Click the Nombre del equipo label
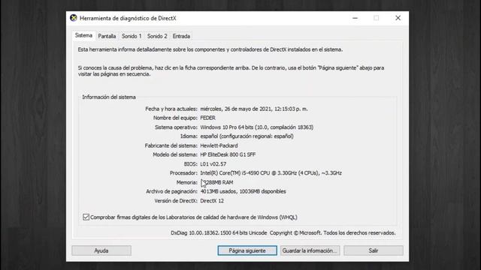This screenshot has height=270, width=481. click(x=175, y=118)
